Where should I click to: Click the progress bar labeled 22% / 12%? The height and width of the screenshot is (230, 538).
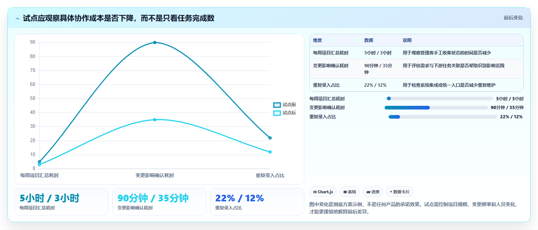(x=443, y=117)
